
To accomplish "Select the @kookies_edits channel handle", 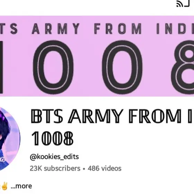I will pos(54,157).
